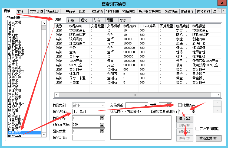
Task: Enable the 批量购买 checkbox
Action: 180,105
